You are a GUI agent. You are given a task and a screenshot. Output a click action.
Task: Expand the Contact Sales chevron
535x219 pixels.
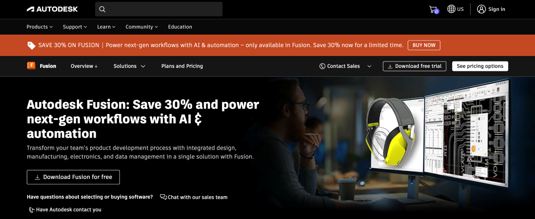coord(369,66)
